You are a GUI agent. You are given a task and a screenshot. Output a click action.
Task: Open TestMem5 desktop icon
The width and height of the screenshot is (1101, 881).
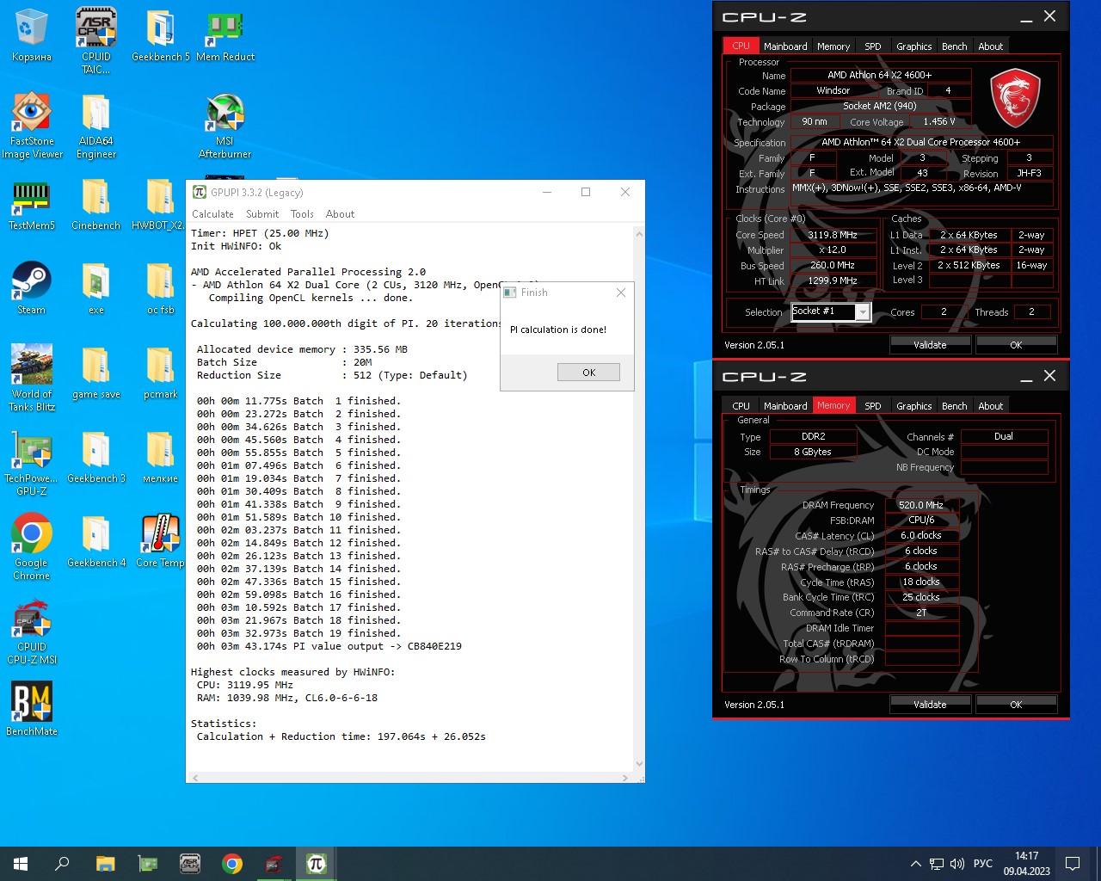coord(32,205)
